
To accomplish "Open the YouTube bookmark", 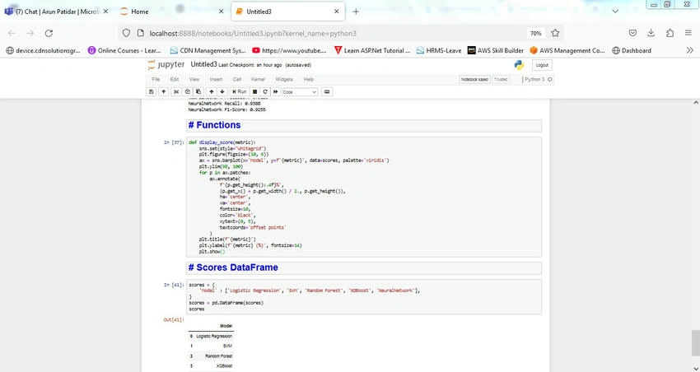I will tap(289, 50).
